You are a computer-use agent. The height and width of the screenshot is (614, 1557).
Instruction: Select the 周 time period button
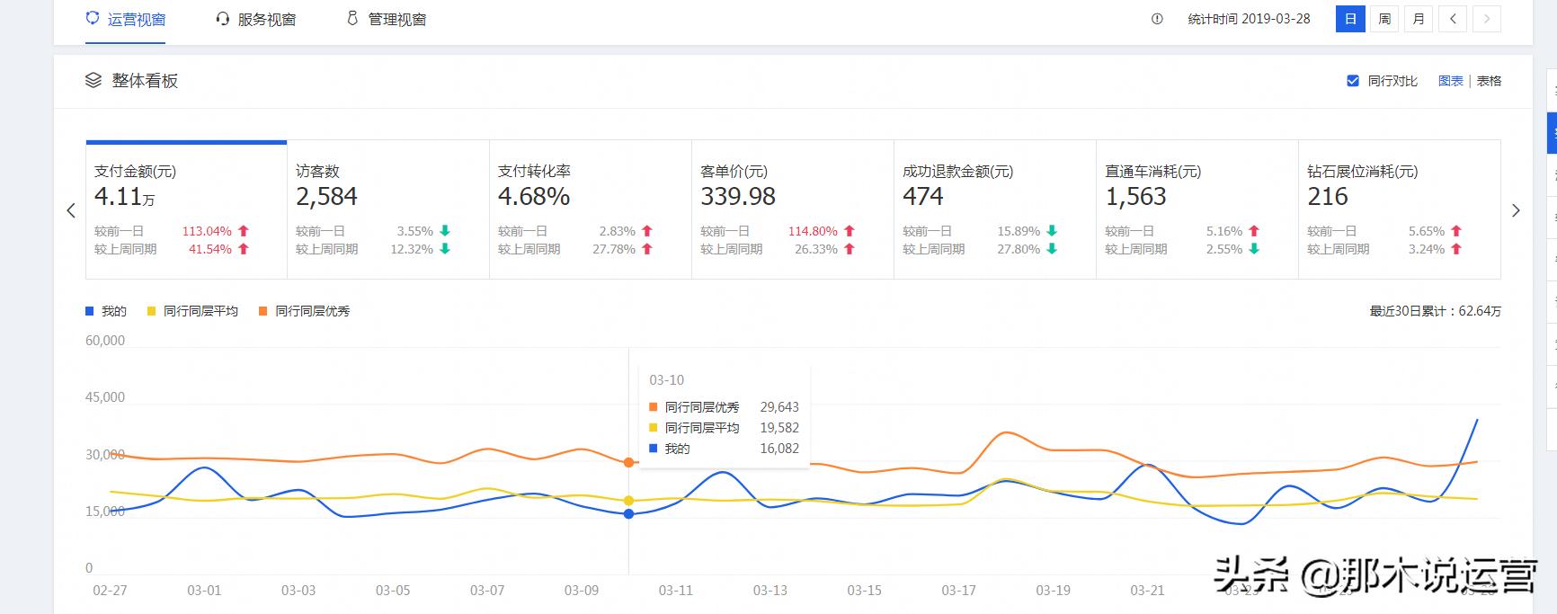pyautogui.click(x=1384, y=19)
